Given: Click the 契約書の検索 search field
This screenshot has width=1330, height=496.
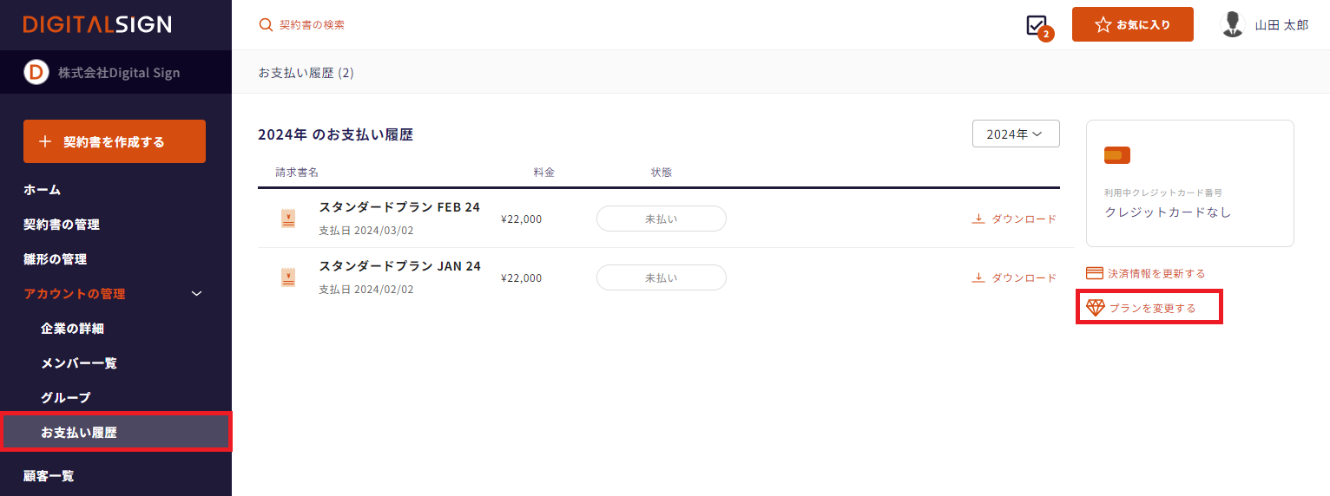Looking at the screenshot, I should 312,25.
